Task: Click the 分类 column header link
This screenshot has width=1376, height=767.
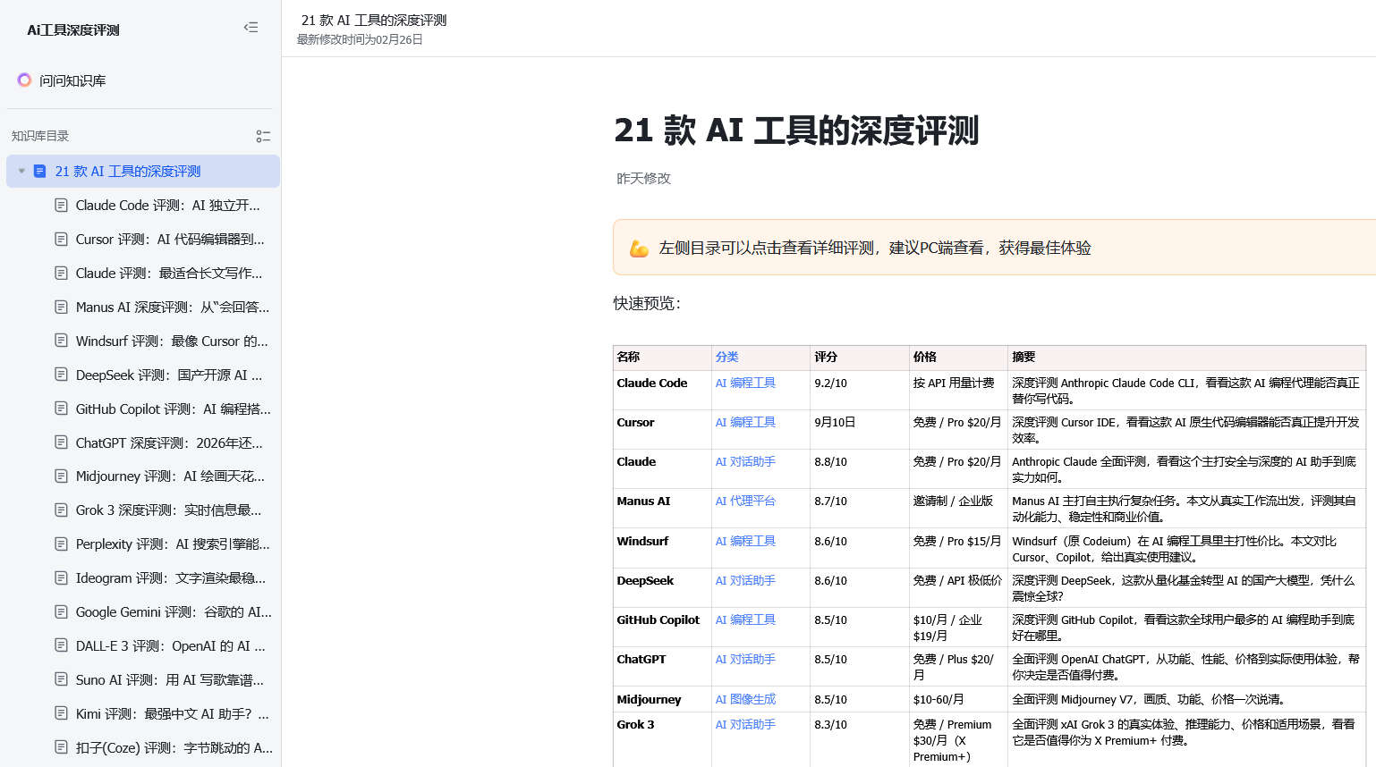Action: pos(726,357)
